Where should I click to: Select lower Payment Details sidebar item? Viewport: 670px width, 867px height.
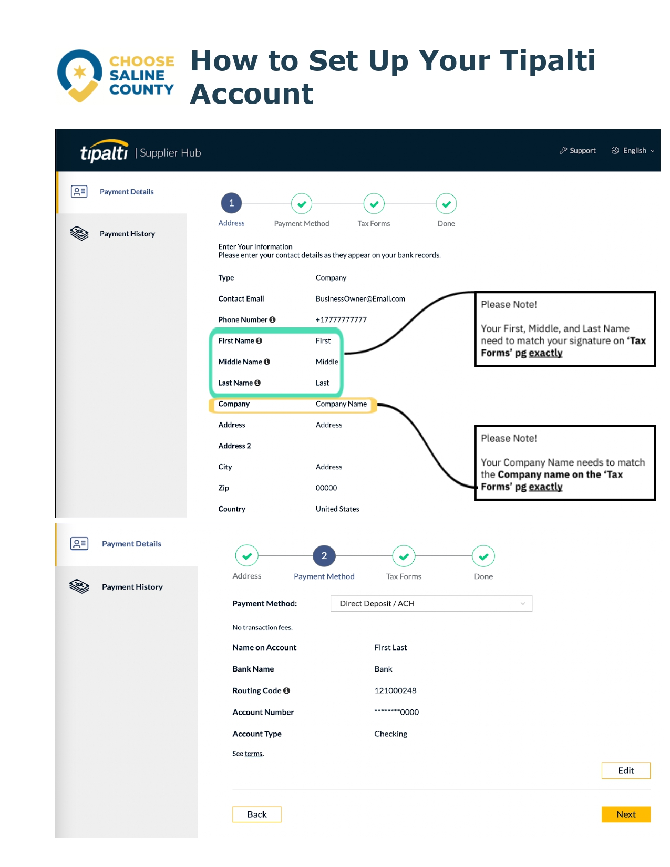tap(127, 544)
